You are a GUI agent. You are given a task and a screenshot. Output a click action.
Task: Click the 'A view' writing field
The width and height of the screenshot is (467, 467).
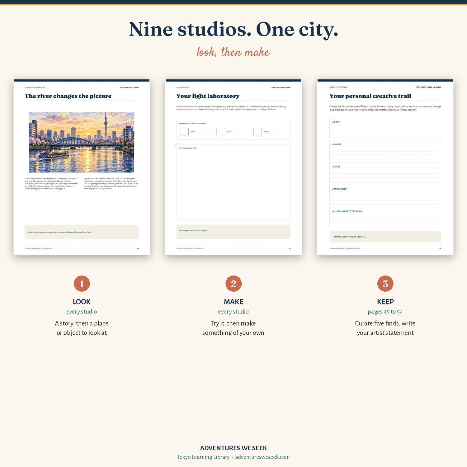(385, 128)
